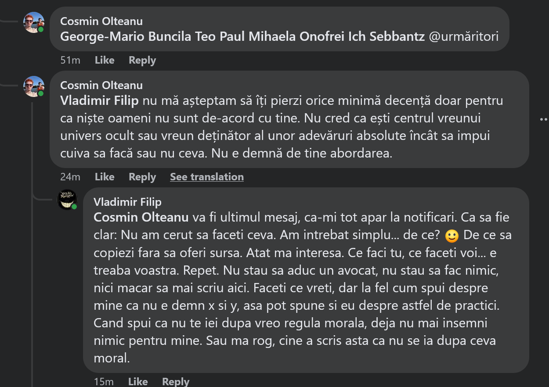Image resolution: width=549 pixels, height=387 pixels.
Task: Click the Vladimir Filip mention in Cosmin's comment
Action: click(x=99, y=101)
